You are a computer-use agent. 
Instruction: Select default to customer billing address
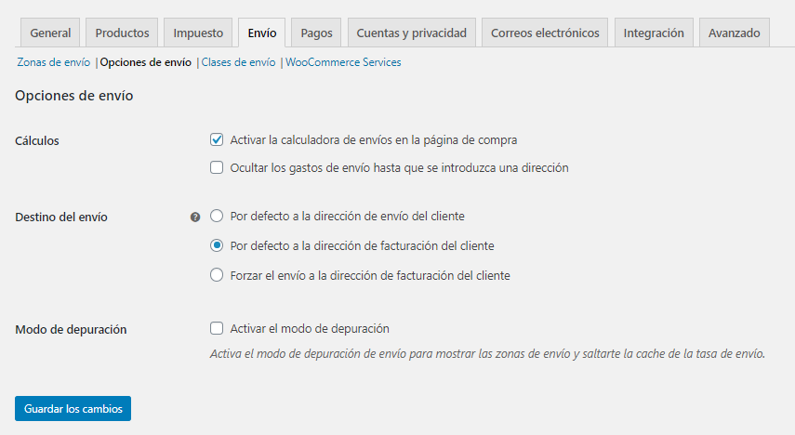click(217, 246)
